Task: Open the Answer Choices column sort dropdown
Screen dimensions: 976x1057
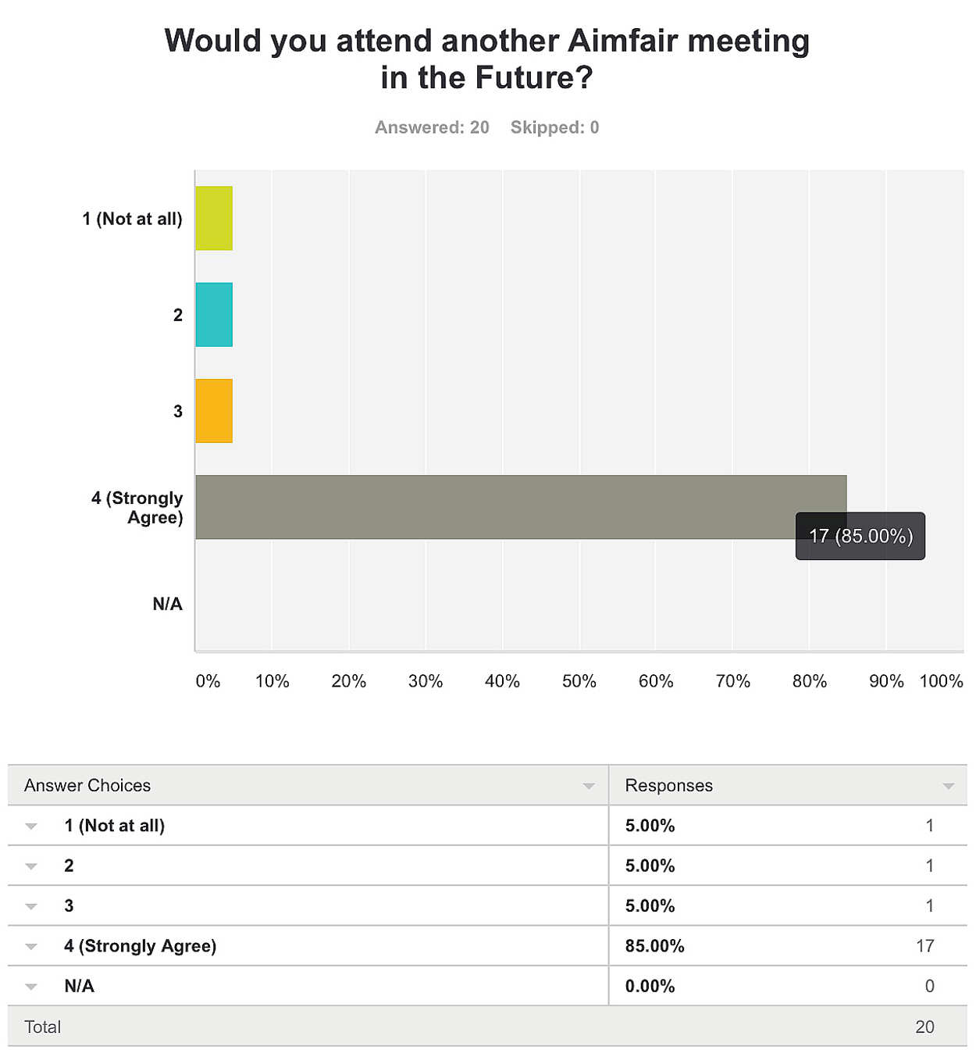Action: [589, 786]
